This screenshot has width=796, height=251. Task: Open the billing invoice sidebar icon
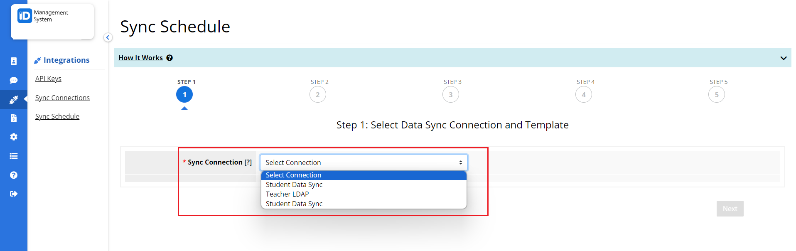14,118
